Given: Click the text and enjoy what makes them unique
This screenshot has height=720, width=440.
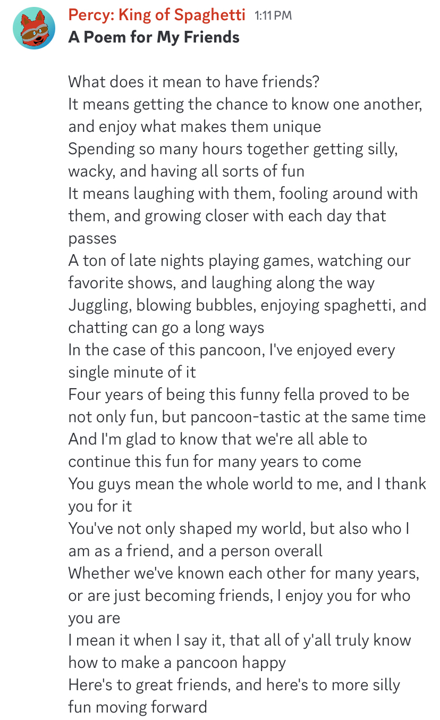Looking at the screenshot, I should (194, 127).
